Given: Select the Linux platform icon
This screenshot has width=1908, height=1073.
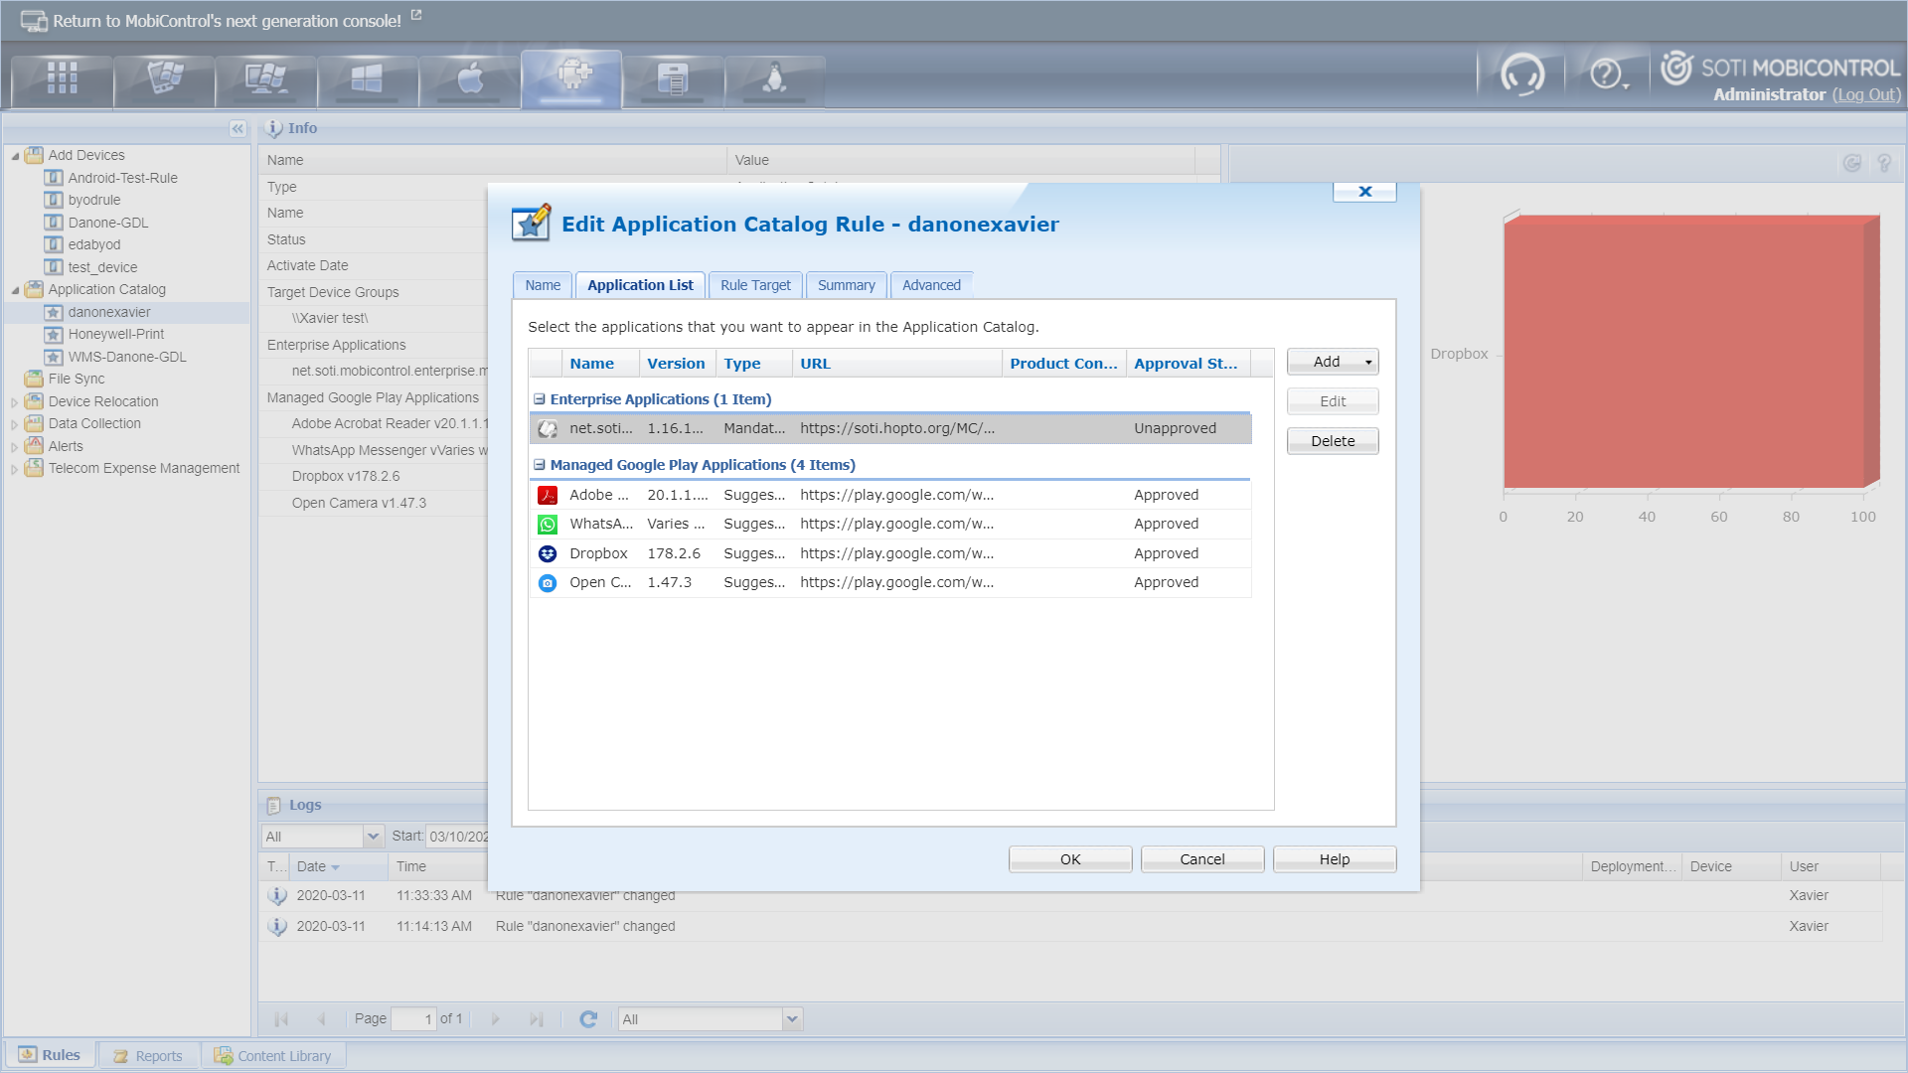Looking at the screenshot, I should pyautogui.click(x=775, y=79).
